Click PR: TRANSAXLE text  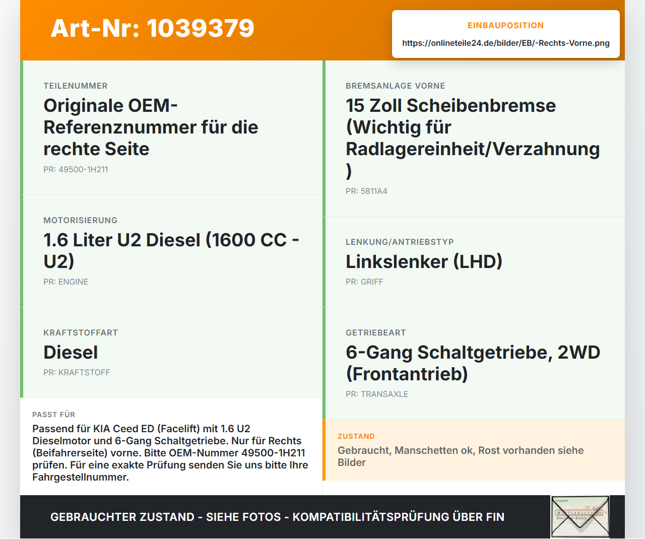click(x=377, y=394)
